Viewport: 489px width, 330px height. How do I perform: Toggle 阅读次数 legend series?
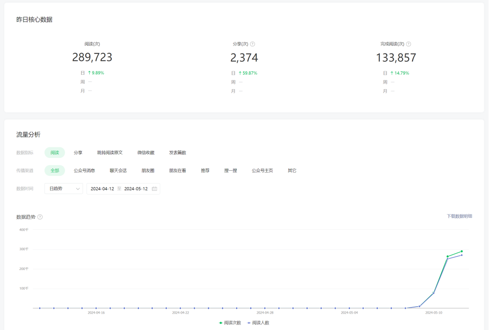pyautogui.click(x=230, y=322)
